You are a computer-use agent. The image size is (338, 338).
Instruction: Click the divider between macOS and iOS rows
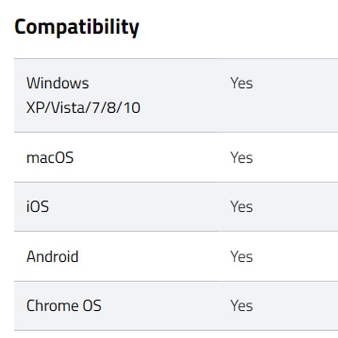pos(169,182)
